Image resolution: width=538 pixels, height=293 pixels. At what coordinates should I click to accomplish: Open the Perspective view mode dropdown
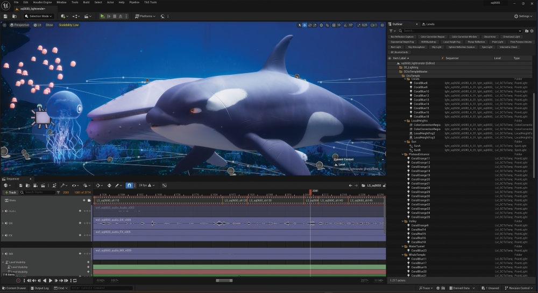tap(19, 25)
